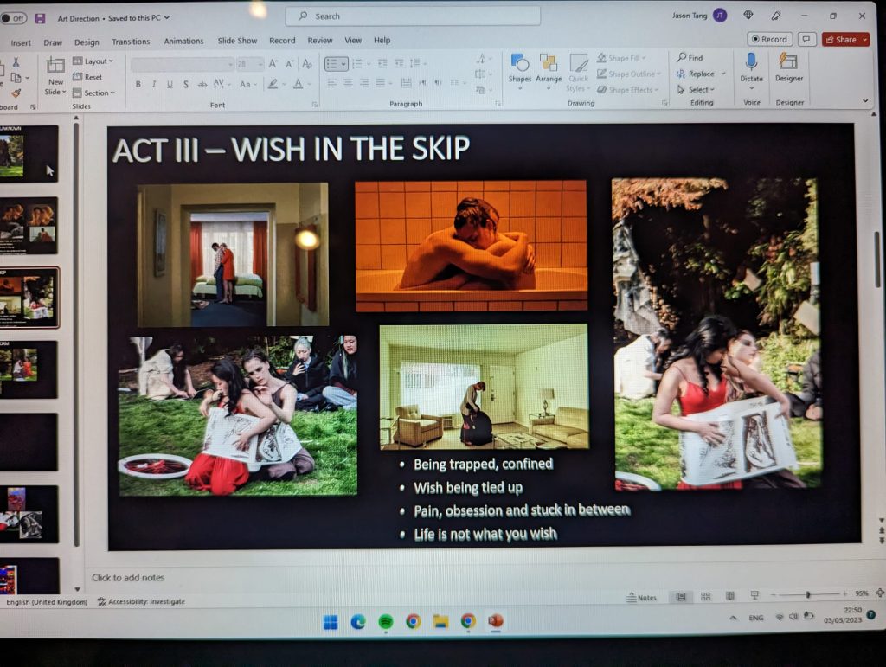This screenshot has width=886, height=667.
Task: Open the Section dropdown
Action: (x=93, y=93)
